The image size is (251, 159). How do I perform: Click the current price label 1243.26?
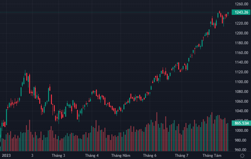[241, 12]
